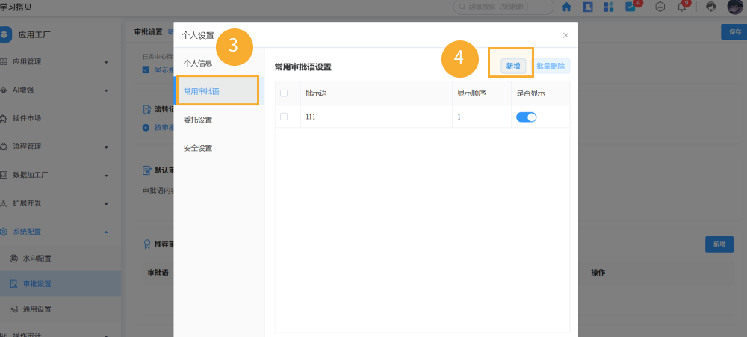Expand the 数据加工厂 menu arrow

click(x=106, y=176)
